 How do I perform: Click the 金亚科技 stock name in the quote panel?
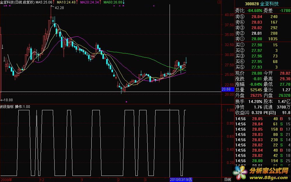pyautogui.click(x=269, y=4)
